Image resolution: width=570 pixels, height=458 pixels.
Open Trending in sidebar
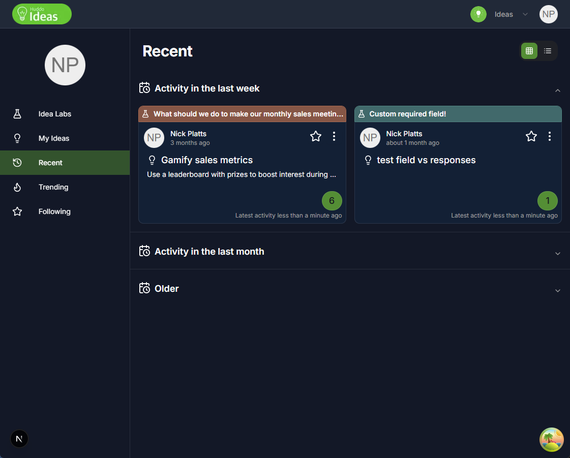point(65,187)
